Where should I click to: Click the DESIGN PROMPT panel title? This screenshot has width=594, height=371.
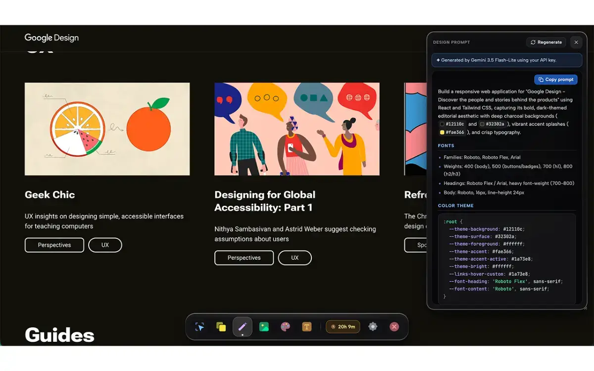(x=451, y=43)
